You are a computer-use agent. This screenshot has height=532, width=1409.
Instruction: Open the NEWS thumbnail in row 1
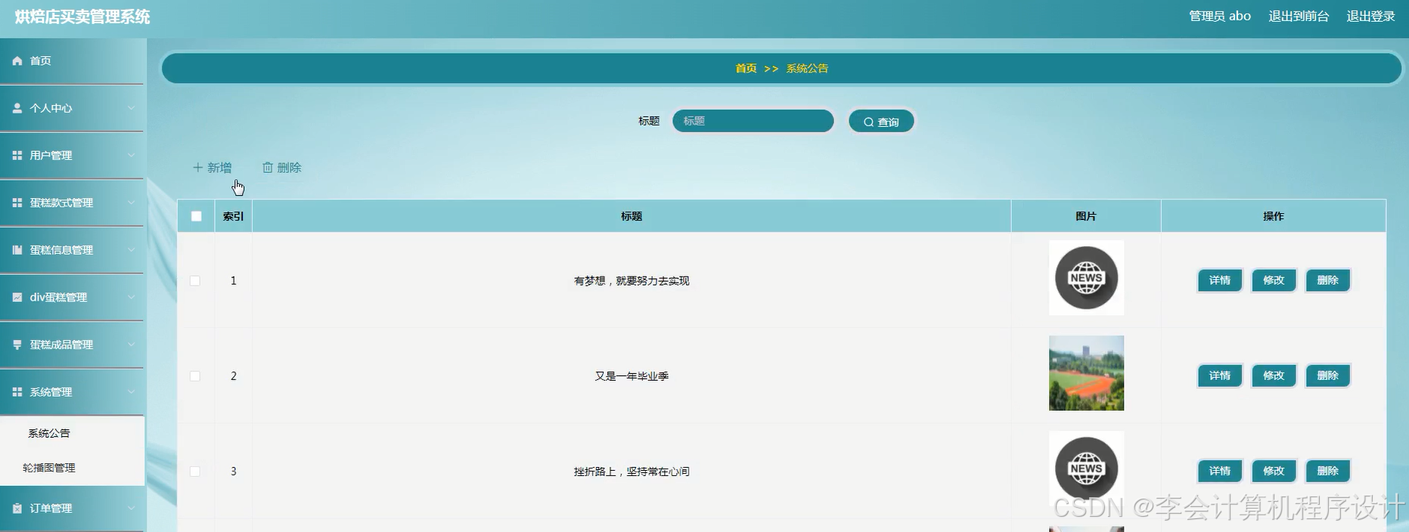point(1086,278)
